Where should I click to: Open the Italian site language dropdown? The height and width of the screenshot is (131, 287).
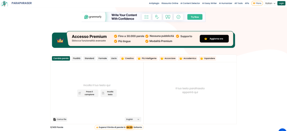click(270, 3)
